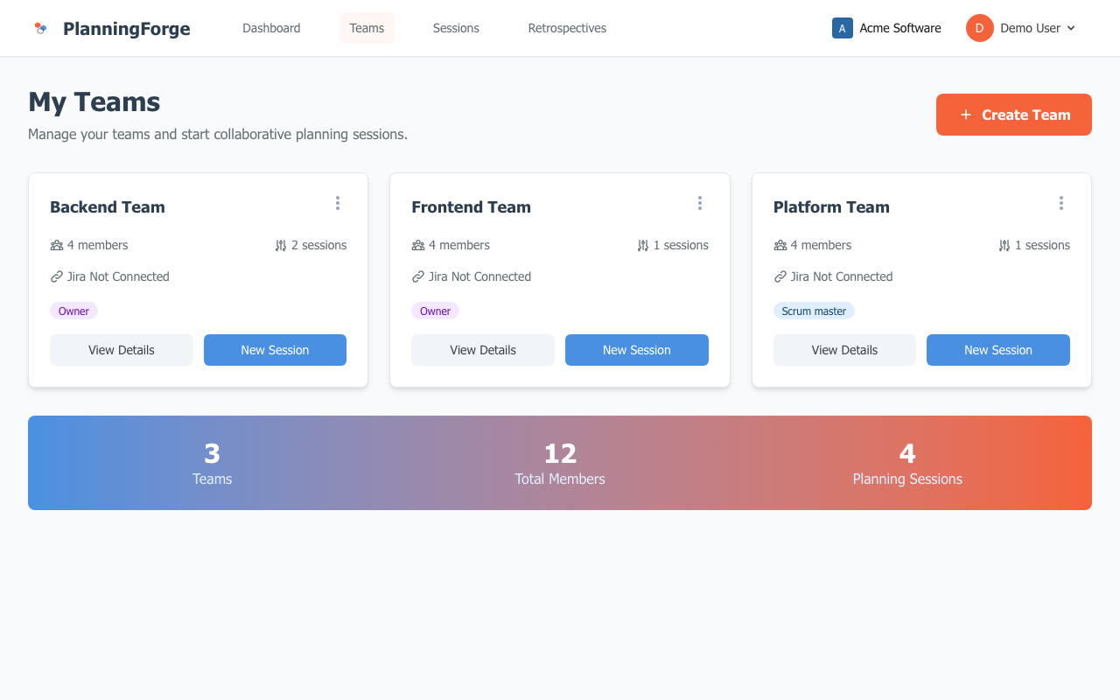Image resolution: width=1120 pixels, height=700 pixels.
Task: Open the Backend Team options menu
Action: click(338, 203)
